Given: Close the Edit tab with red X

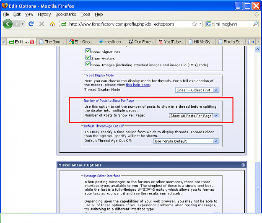Looking at the screenshot, I should pos(32,42).
